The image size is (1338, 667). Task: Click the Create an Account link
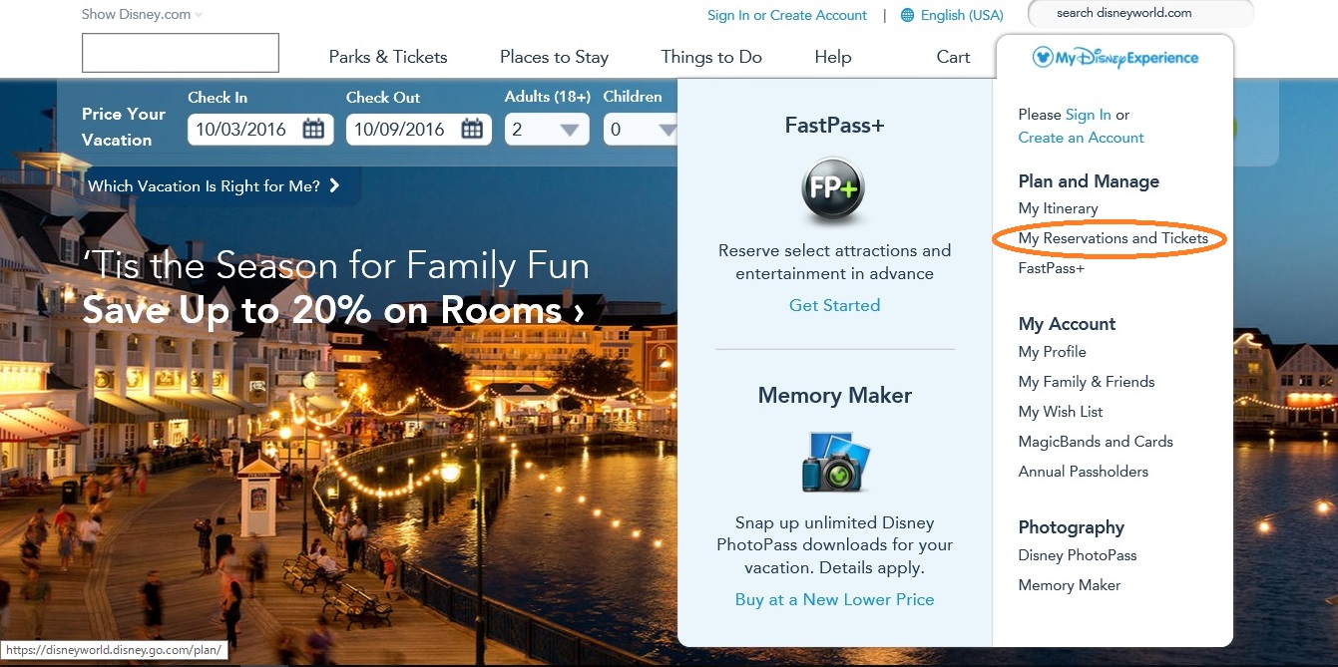(x=1081, y=138)
